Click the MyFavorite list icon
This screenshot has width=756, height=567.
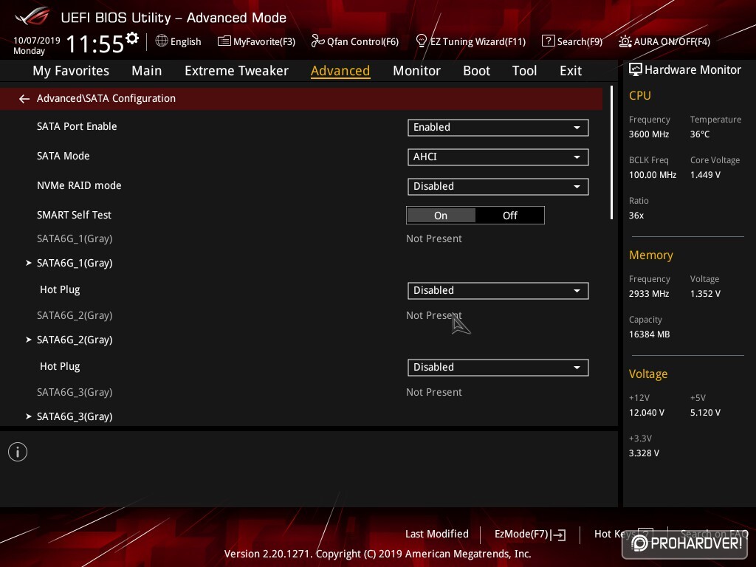(x=224, y=41)
